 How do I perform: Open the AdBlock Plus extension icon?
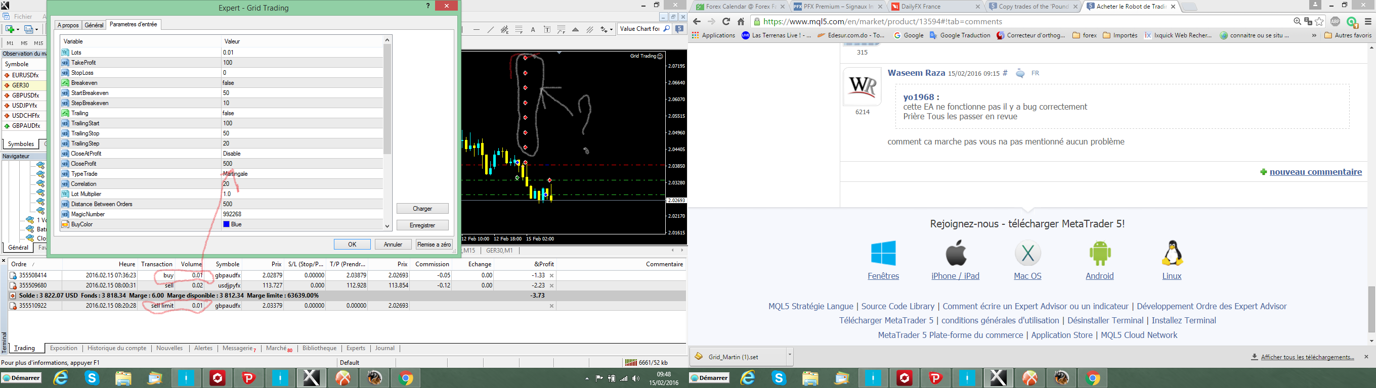(1336, 21)
